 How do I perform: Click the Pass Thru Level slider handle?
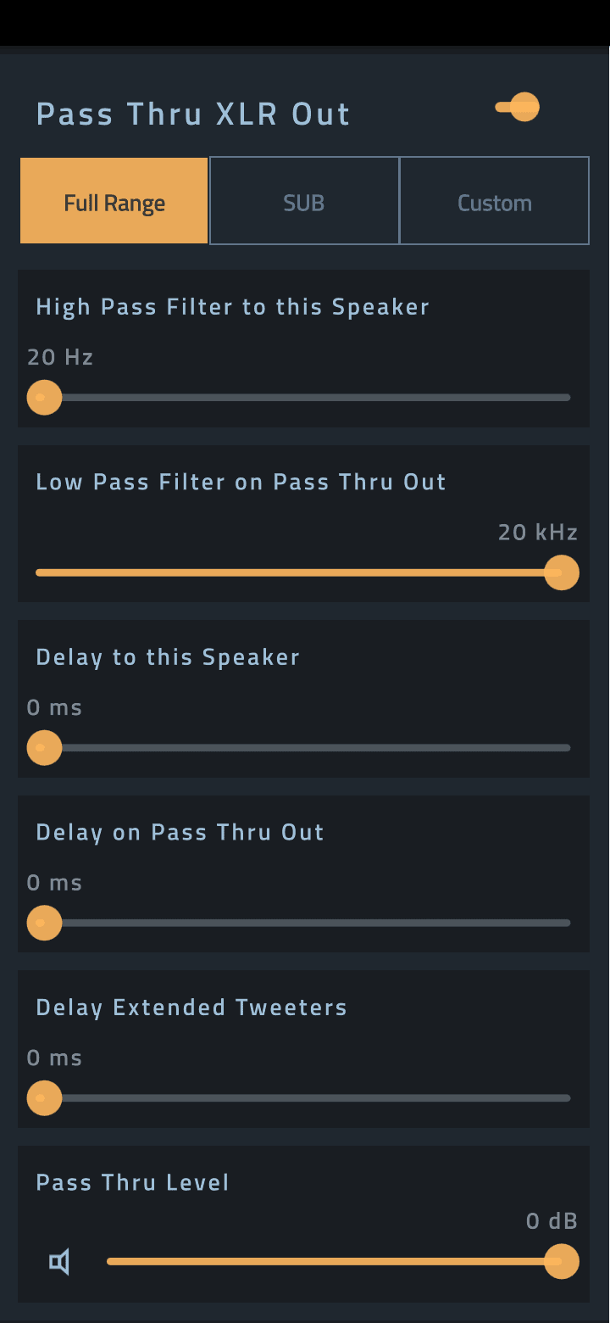[x=561, y=1261]
